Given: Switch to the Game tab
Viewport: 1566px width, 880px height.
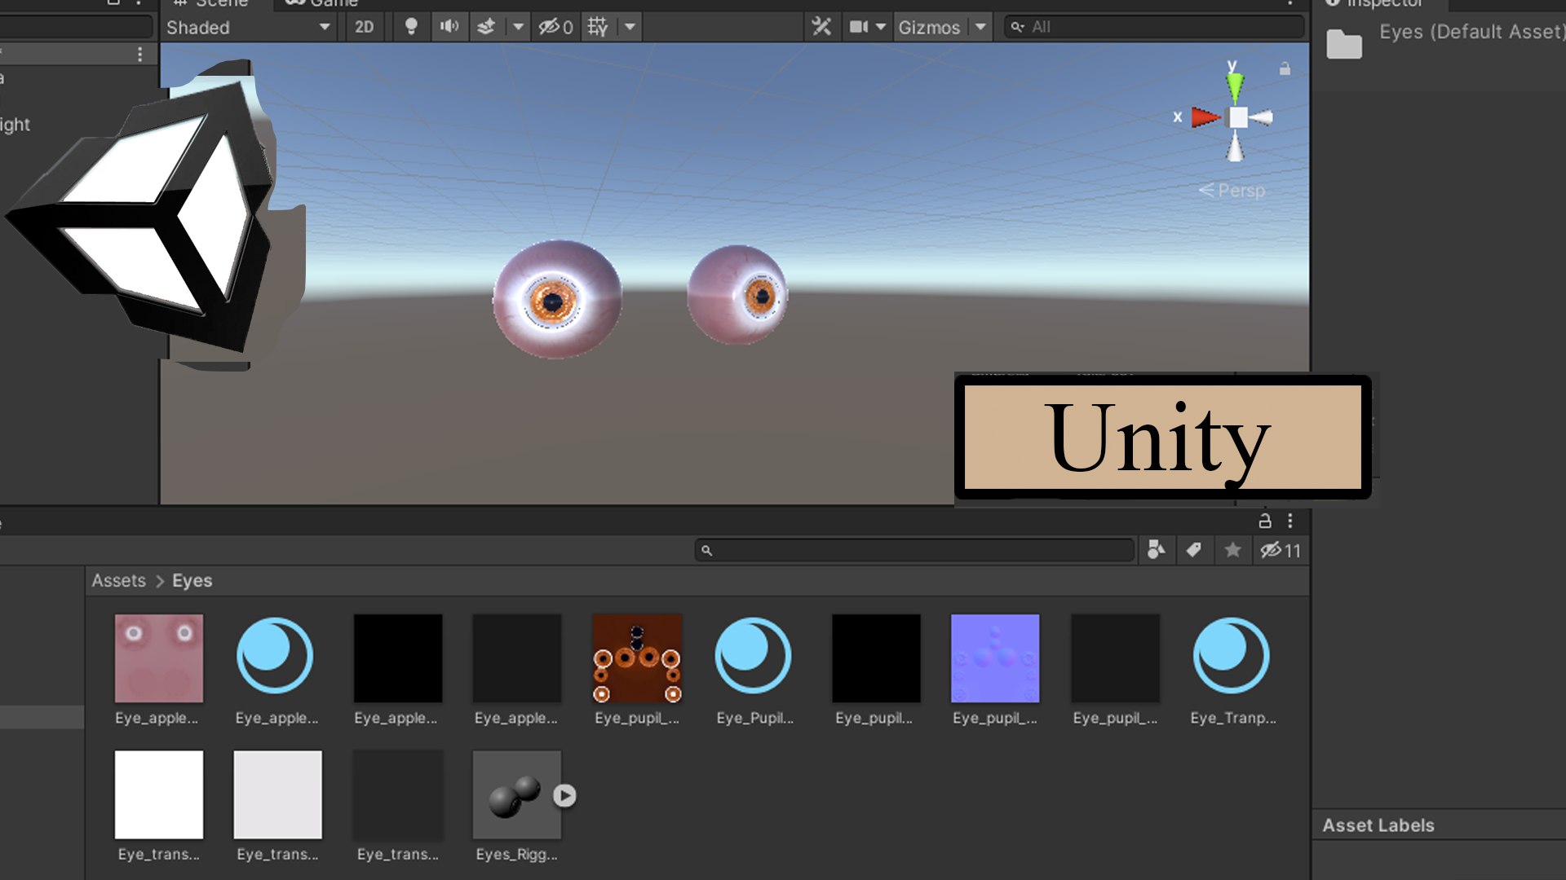Looking at the screenshot, I should click(322, 3).
